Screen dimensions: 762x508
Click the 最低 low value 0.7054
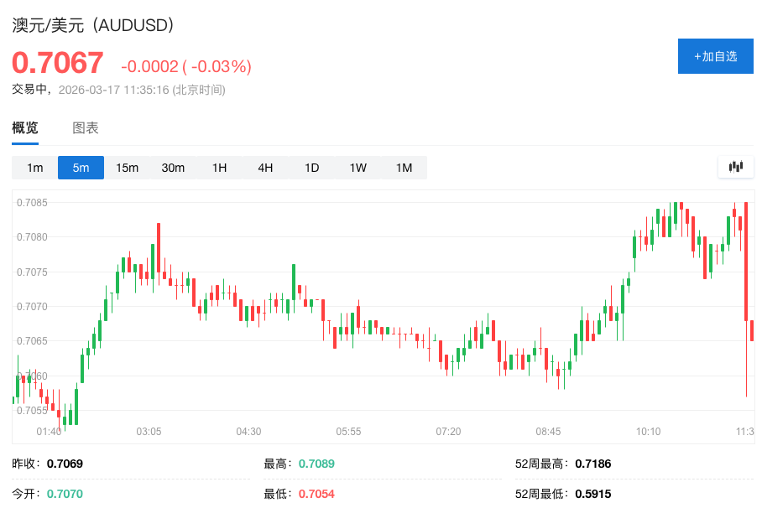click(x=318, y=494)
